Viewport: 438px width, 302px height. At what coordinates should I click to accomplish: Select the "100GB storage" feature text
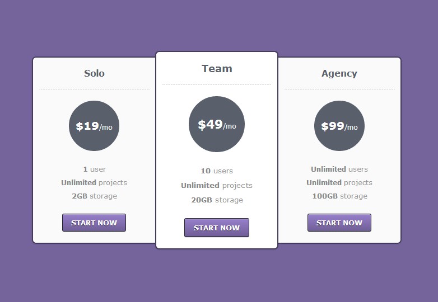[x=339, y=196]
